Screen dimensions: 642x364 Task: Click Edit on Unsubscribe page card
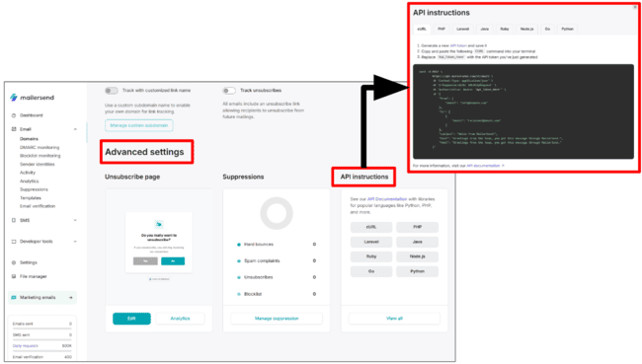tap(131, 319)
